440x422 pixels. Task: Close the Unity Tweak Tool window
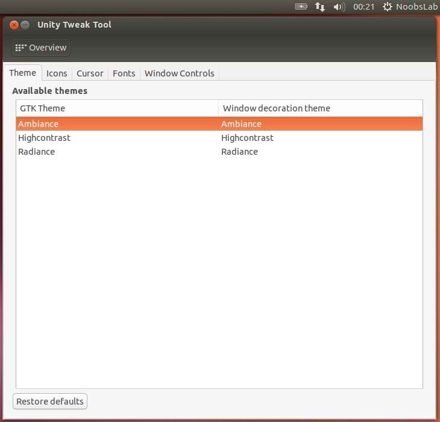pyautogui.click(x=14, y=25)
